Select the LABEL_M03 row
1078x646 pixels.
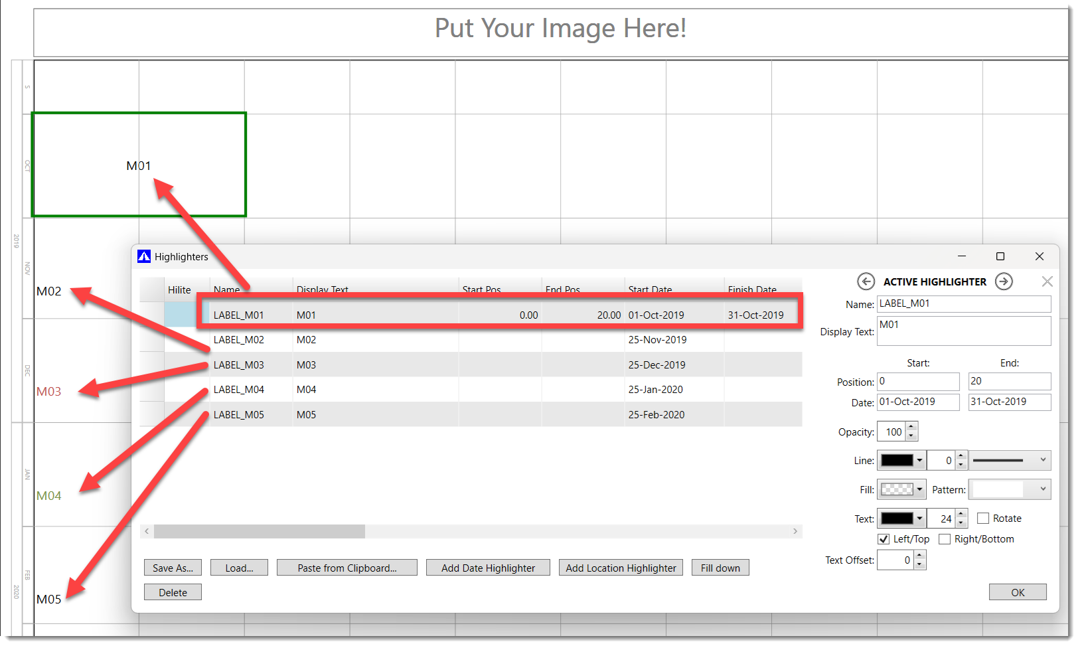coord(239,365)
